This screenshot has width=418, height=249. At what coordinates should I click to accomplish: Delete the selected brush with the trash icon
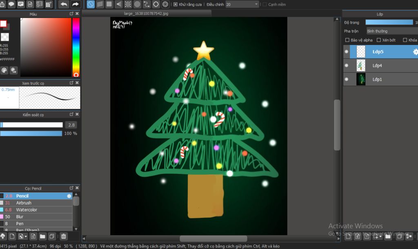pyautogui.click(x=63, y=236)
